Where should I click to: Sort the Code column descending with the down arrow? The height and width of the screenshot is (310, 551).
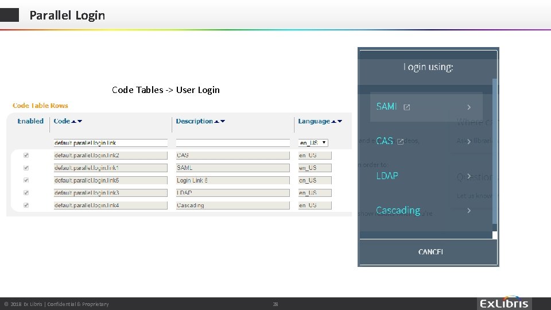(80, 121)
